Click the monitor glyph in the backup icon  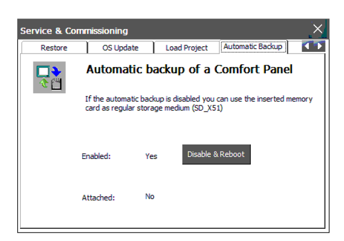[43, 71]
